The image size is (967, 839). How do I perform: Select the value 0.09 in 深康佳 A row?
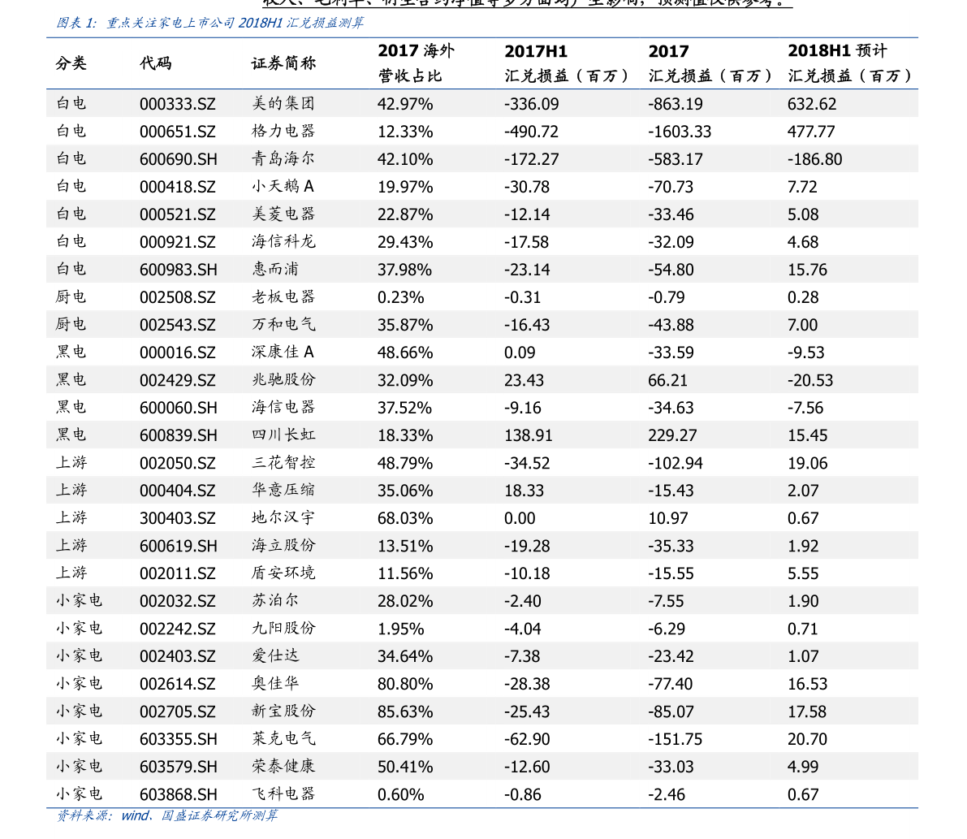(x=520, y=352)
